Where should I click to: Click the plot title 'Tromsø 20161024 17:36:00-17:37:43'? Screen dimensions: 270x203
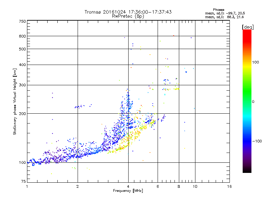tap(128, 12)
